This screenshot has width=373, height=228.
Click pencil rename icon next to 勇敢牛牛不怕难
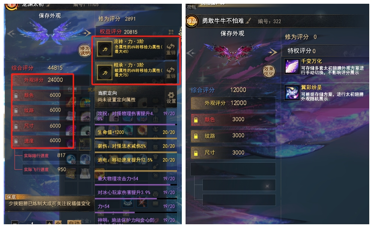[248, 21]
